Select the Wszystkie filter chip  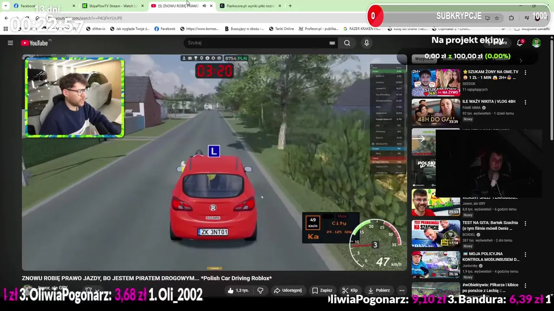coord(424,59)
